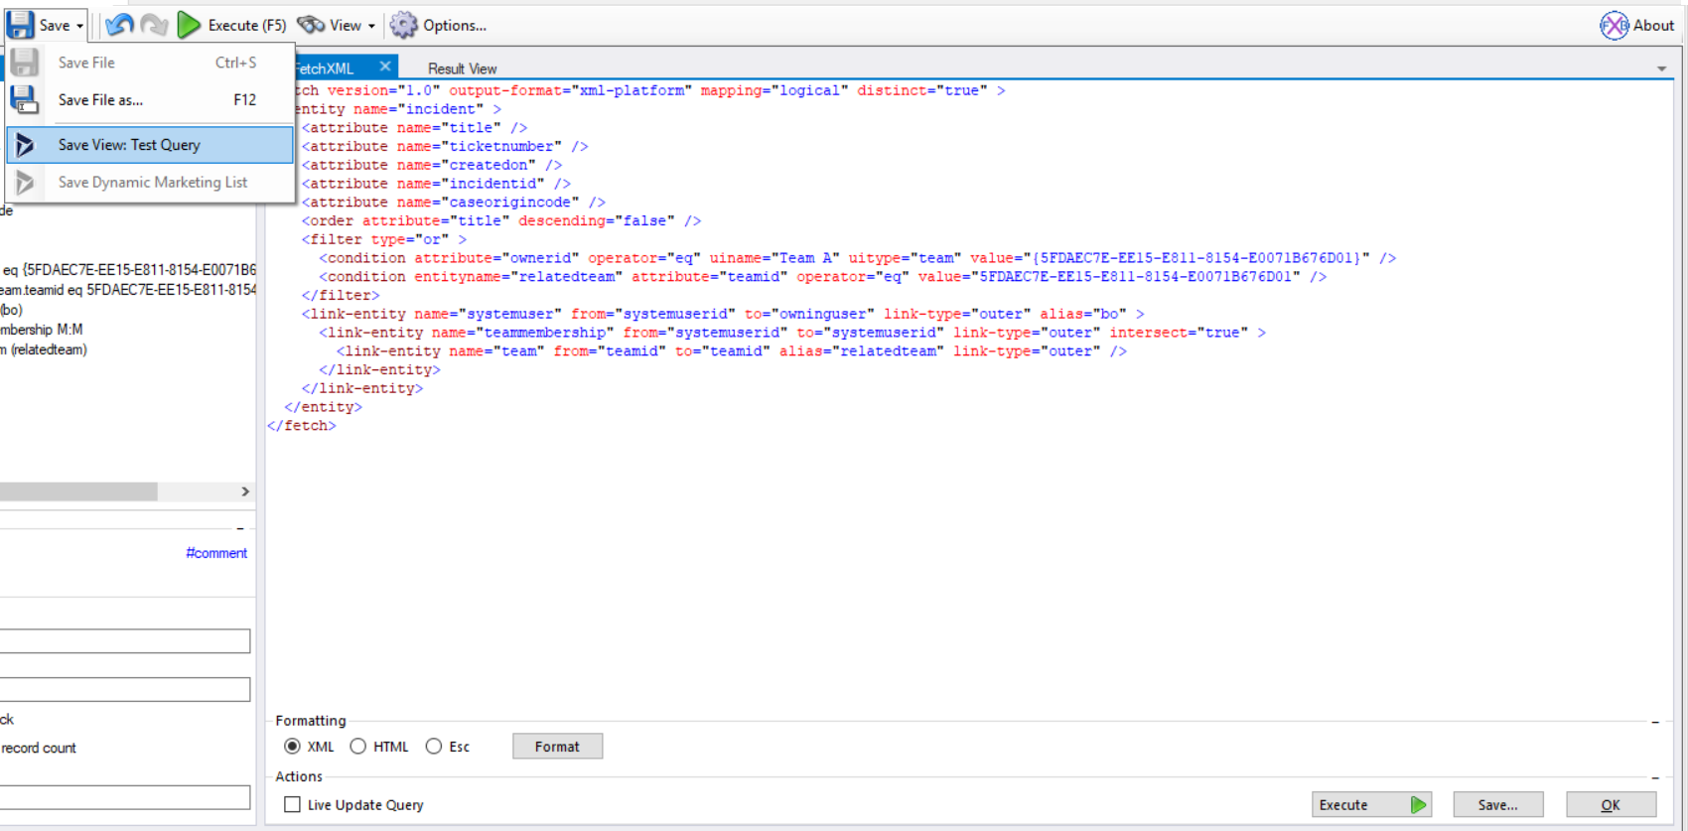
Task: Click the View binoculars icon
Action: (x=311, y=25)
